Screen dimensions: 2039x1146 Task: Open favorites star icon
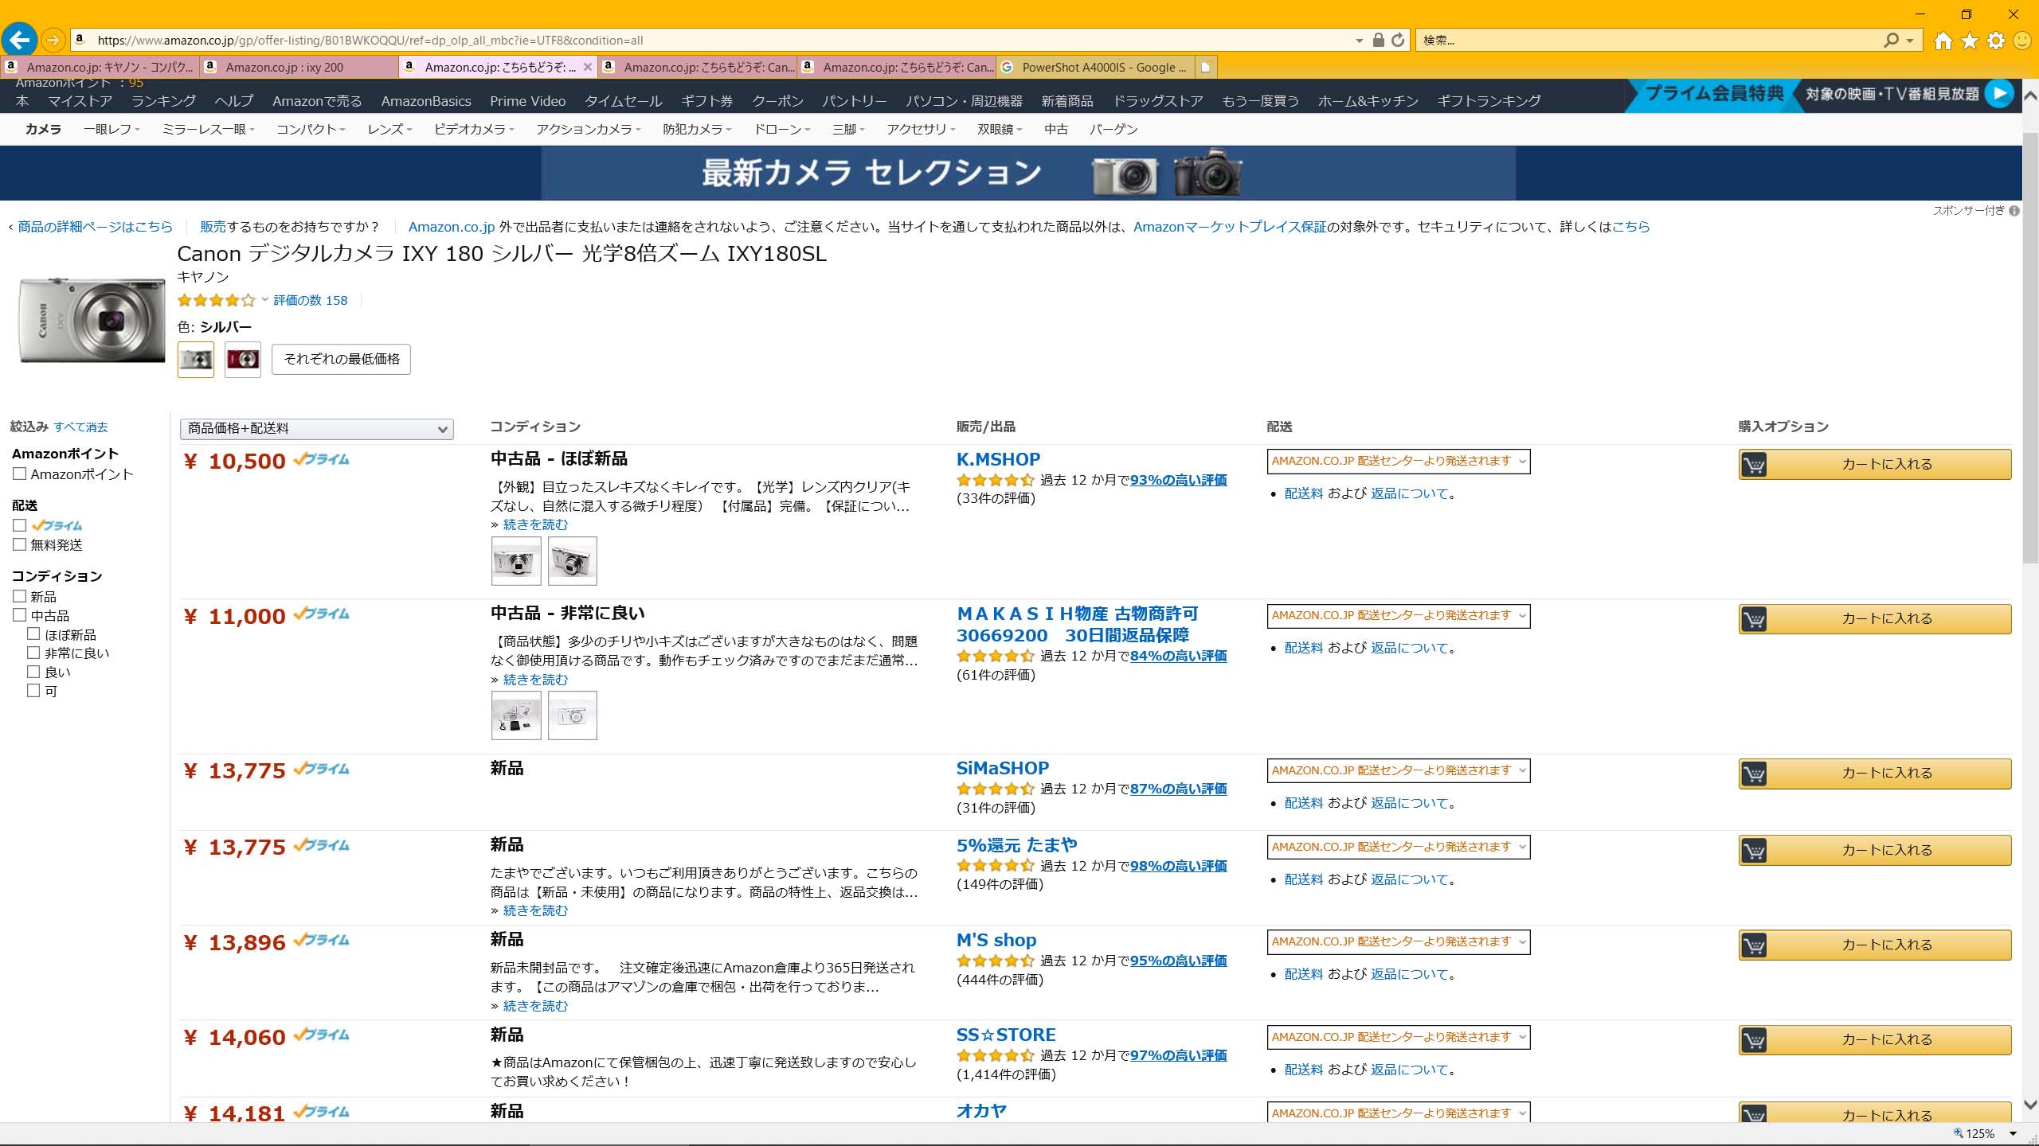tap(1970, 41)
